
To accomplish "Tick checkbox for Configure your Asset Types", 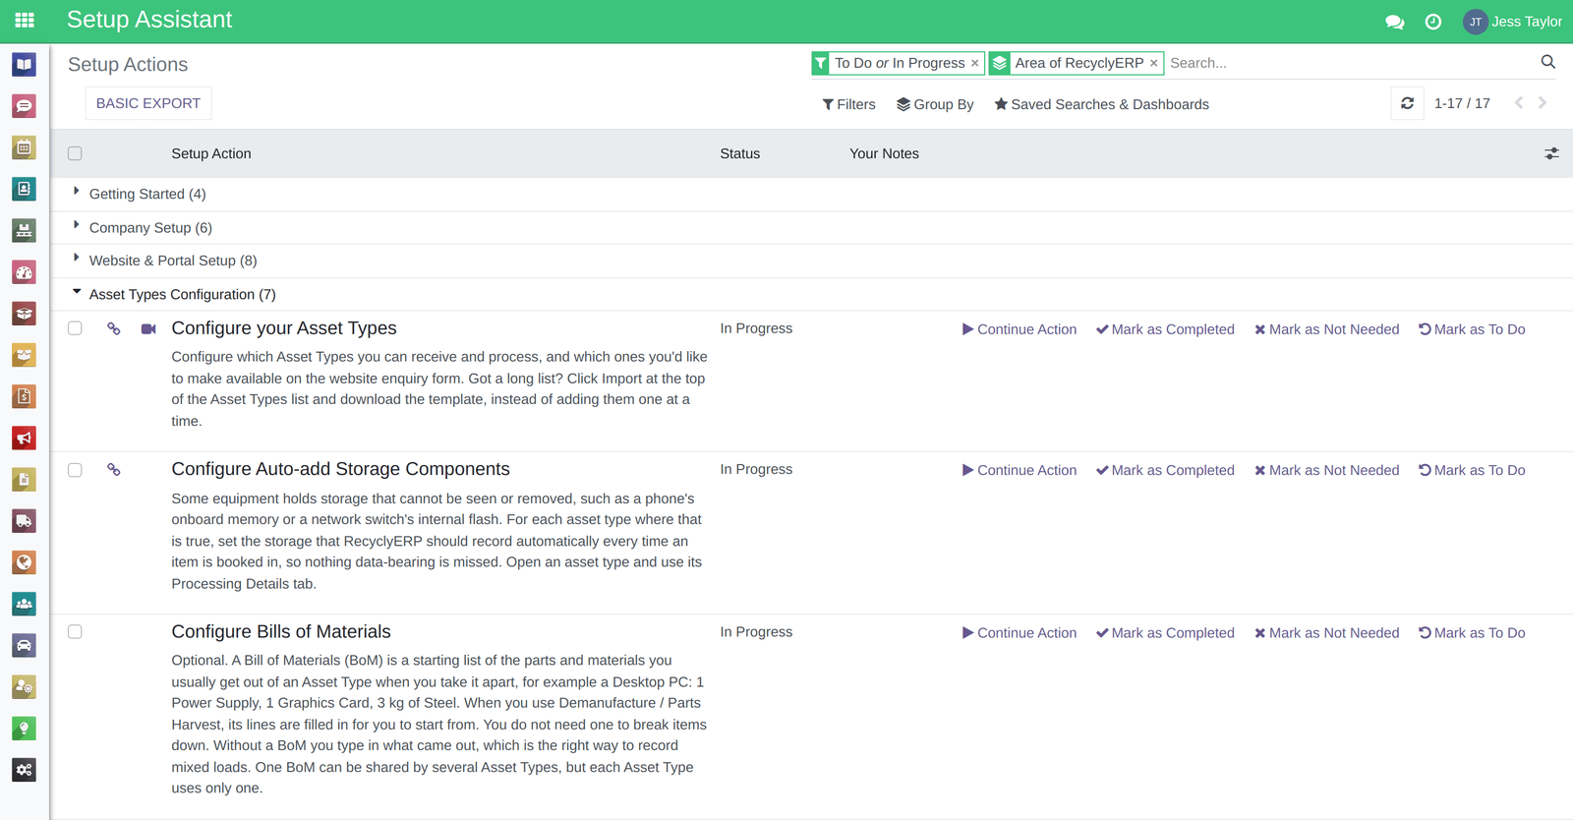I will (75, 328).
